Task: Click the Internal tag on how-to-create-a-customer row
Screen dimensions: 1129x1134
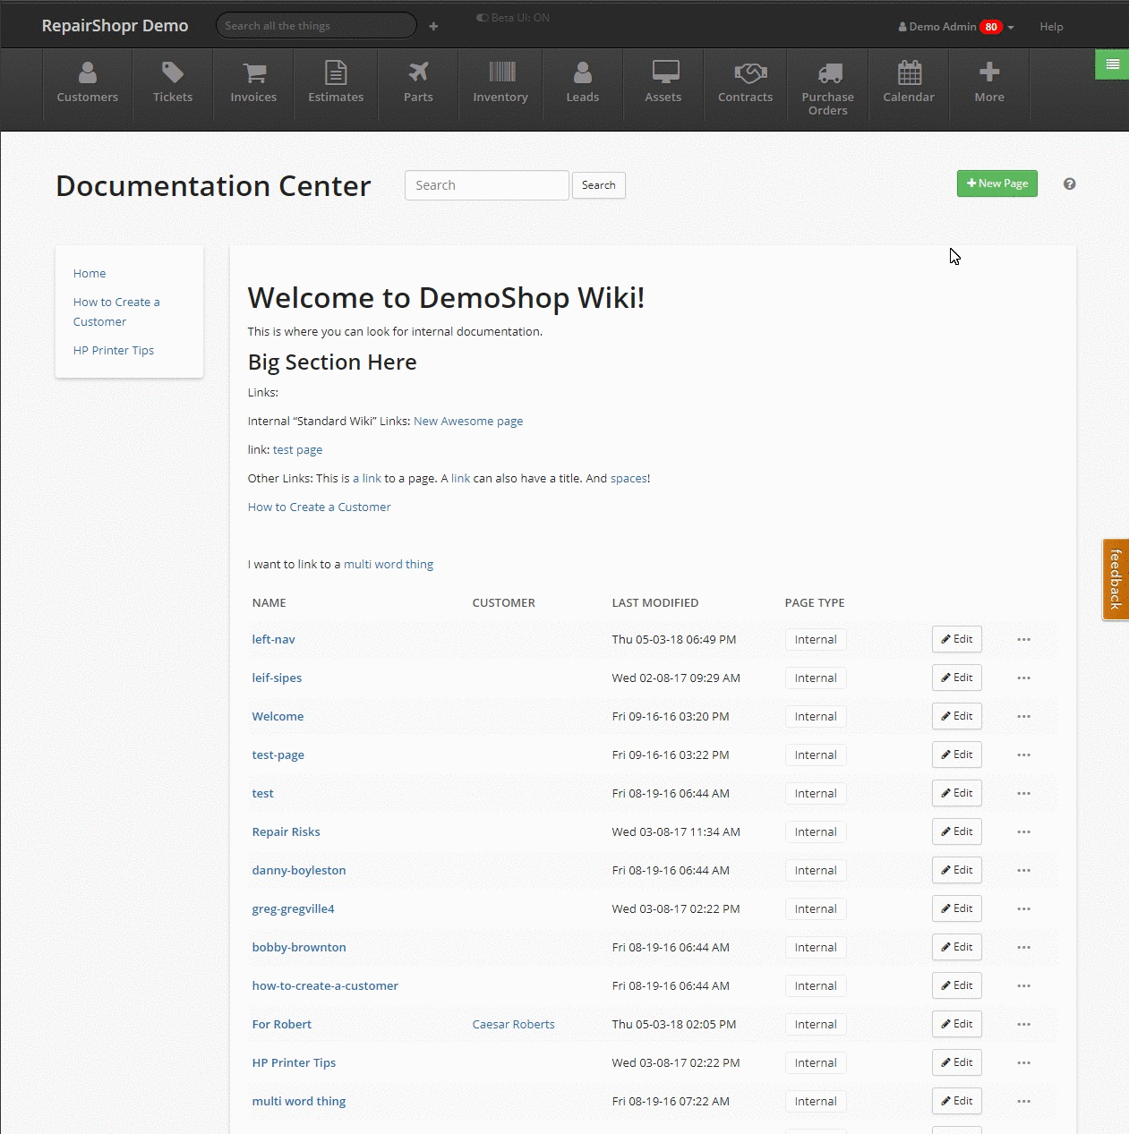Action: tap(816, 985)
